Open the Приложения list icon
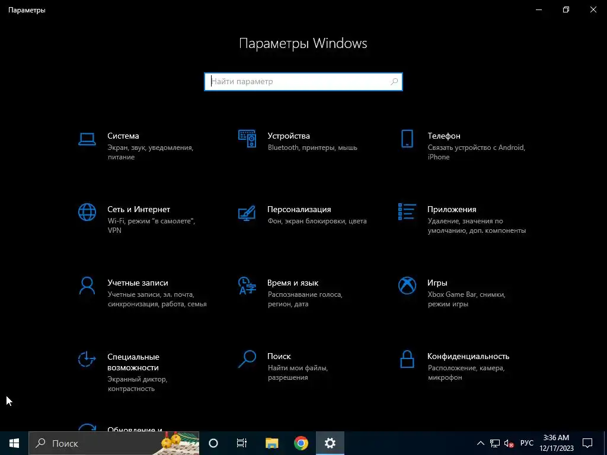This screenshot has height=455, width=607. click(x=407, y=212)
